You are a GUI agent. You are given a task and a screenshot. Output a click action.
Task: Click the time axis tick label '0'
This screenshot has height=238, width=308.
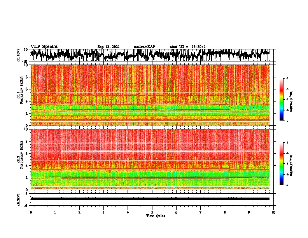click(x=31, y=212)
